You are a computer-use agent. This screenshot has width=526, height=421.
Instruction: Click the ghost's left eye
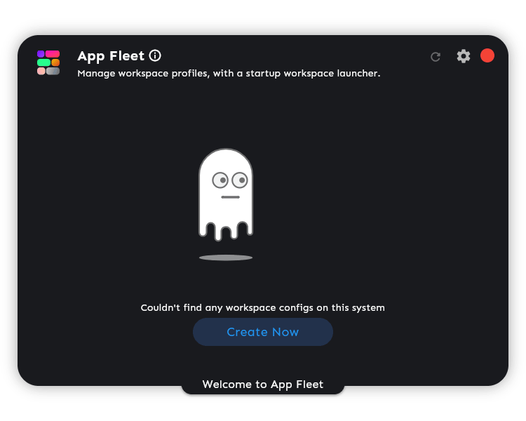pos(220,180)
